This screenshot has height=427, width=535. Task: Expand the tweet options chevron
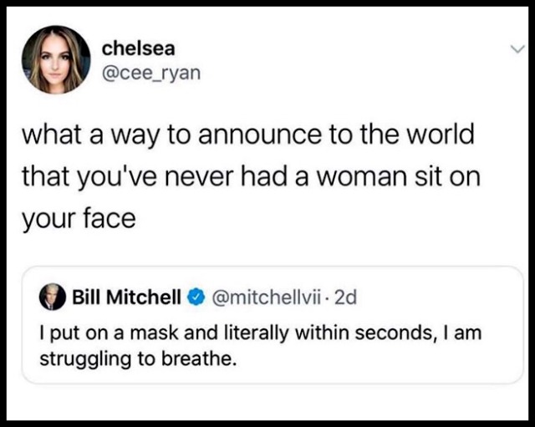[x=518, y=50]
